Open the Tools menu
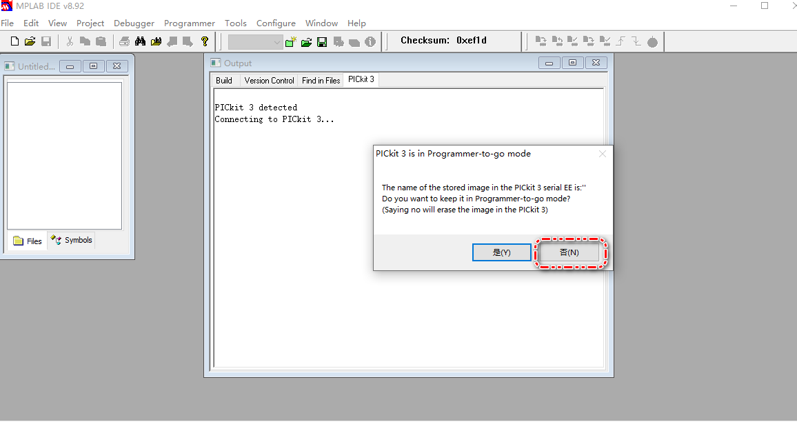This screenshot has width=797, height=422. 235,23
